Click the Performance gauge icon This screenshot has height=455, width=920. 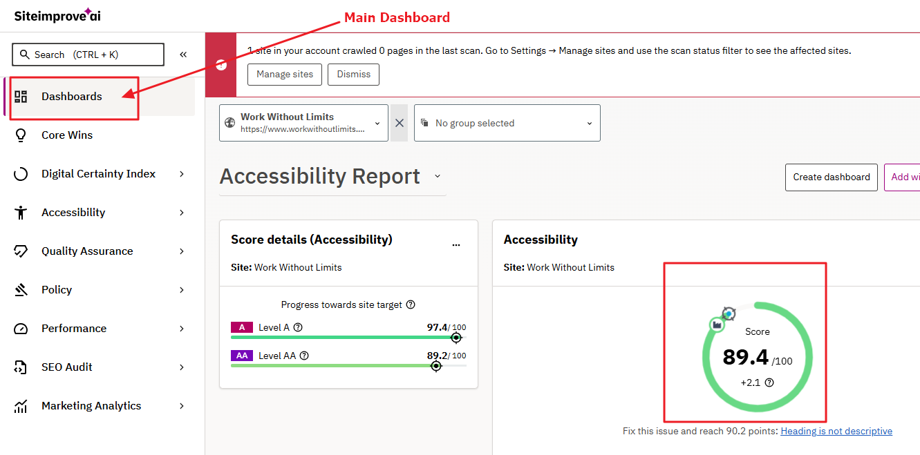pyautogui.click(x=21, y=329)
